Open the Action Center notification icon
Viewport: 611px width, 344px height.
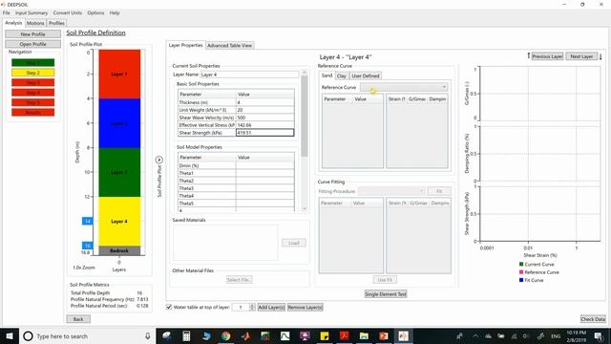599,336
